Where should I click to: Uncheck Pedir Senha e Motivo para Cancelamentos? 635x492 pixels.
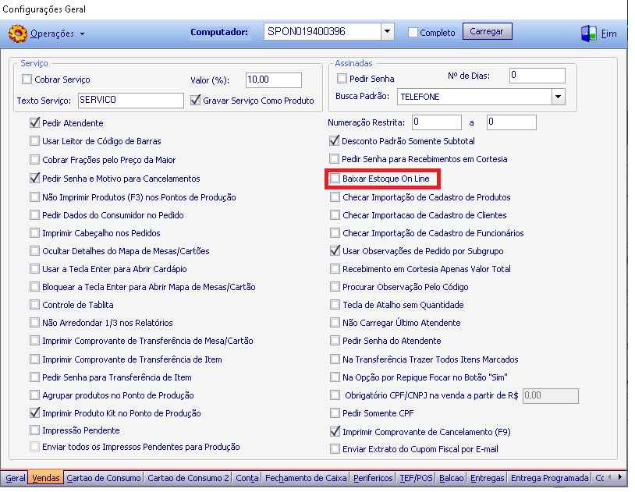35,179
